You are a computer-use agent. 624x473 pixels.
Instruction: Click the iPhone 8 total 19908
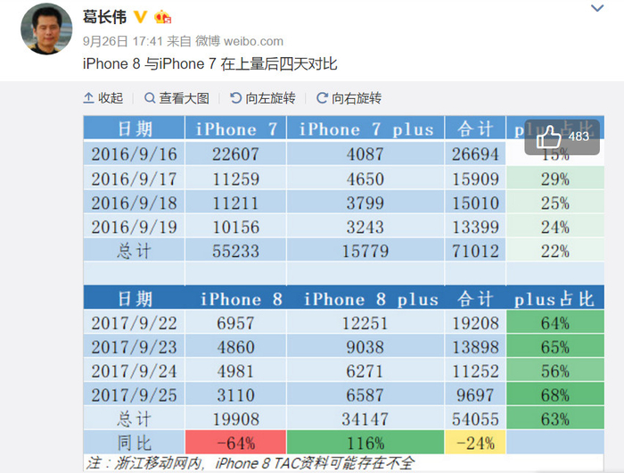point(235,419)
